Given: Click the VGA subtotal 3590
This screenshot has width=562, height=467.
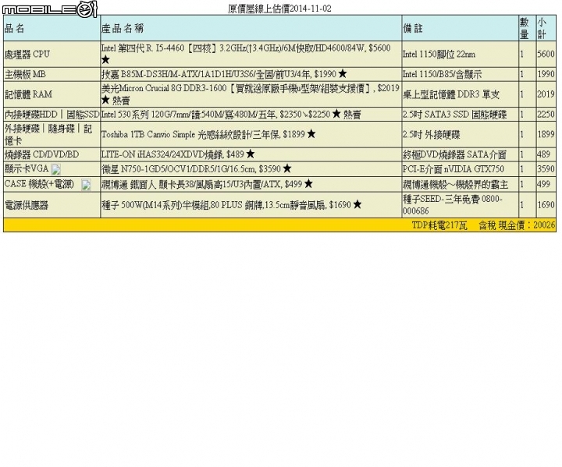Looking at the screenshot, I should click(x=546, y=168).
